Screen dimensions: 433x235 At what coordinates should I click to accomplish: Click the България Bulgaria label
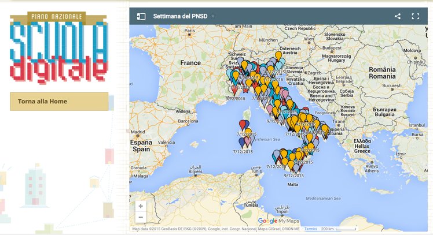385,112
